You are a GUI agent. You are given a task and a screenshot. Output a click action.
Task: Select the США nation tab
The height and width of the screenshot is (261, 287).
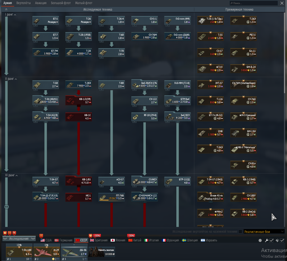[46, 240]
